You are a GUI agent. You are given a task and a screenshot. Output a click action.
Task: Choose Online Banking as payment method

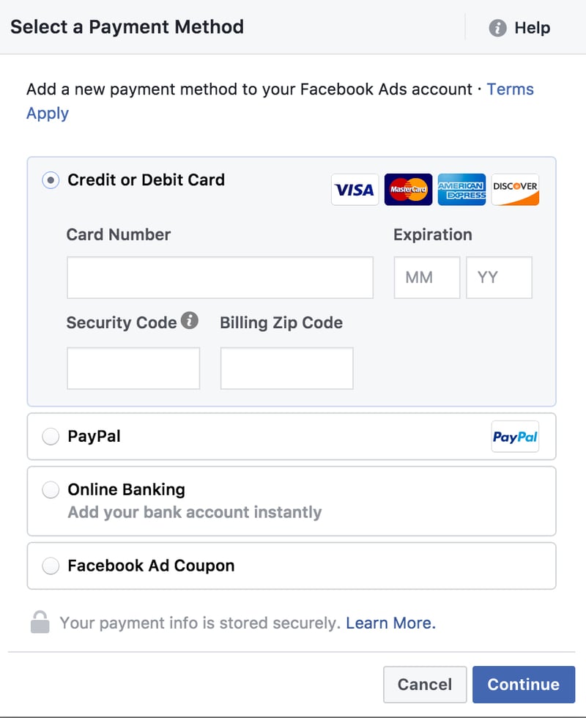(50, 489)
